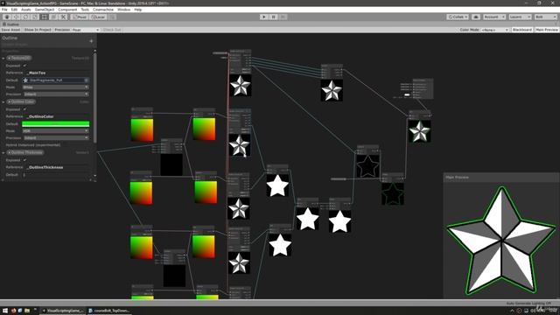Image resolution: width=560 pixels, height=315 pixels.
Task: Open Precision dropdown under _OutlineColor
Action: click(x=55, y=138)
